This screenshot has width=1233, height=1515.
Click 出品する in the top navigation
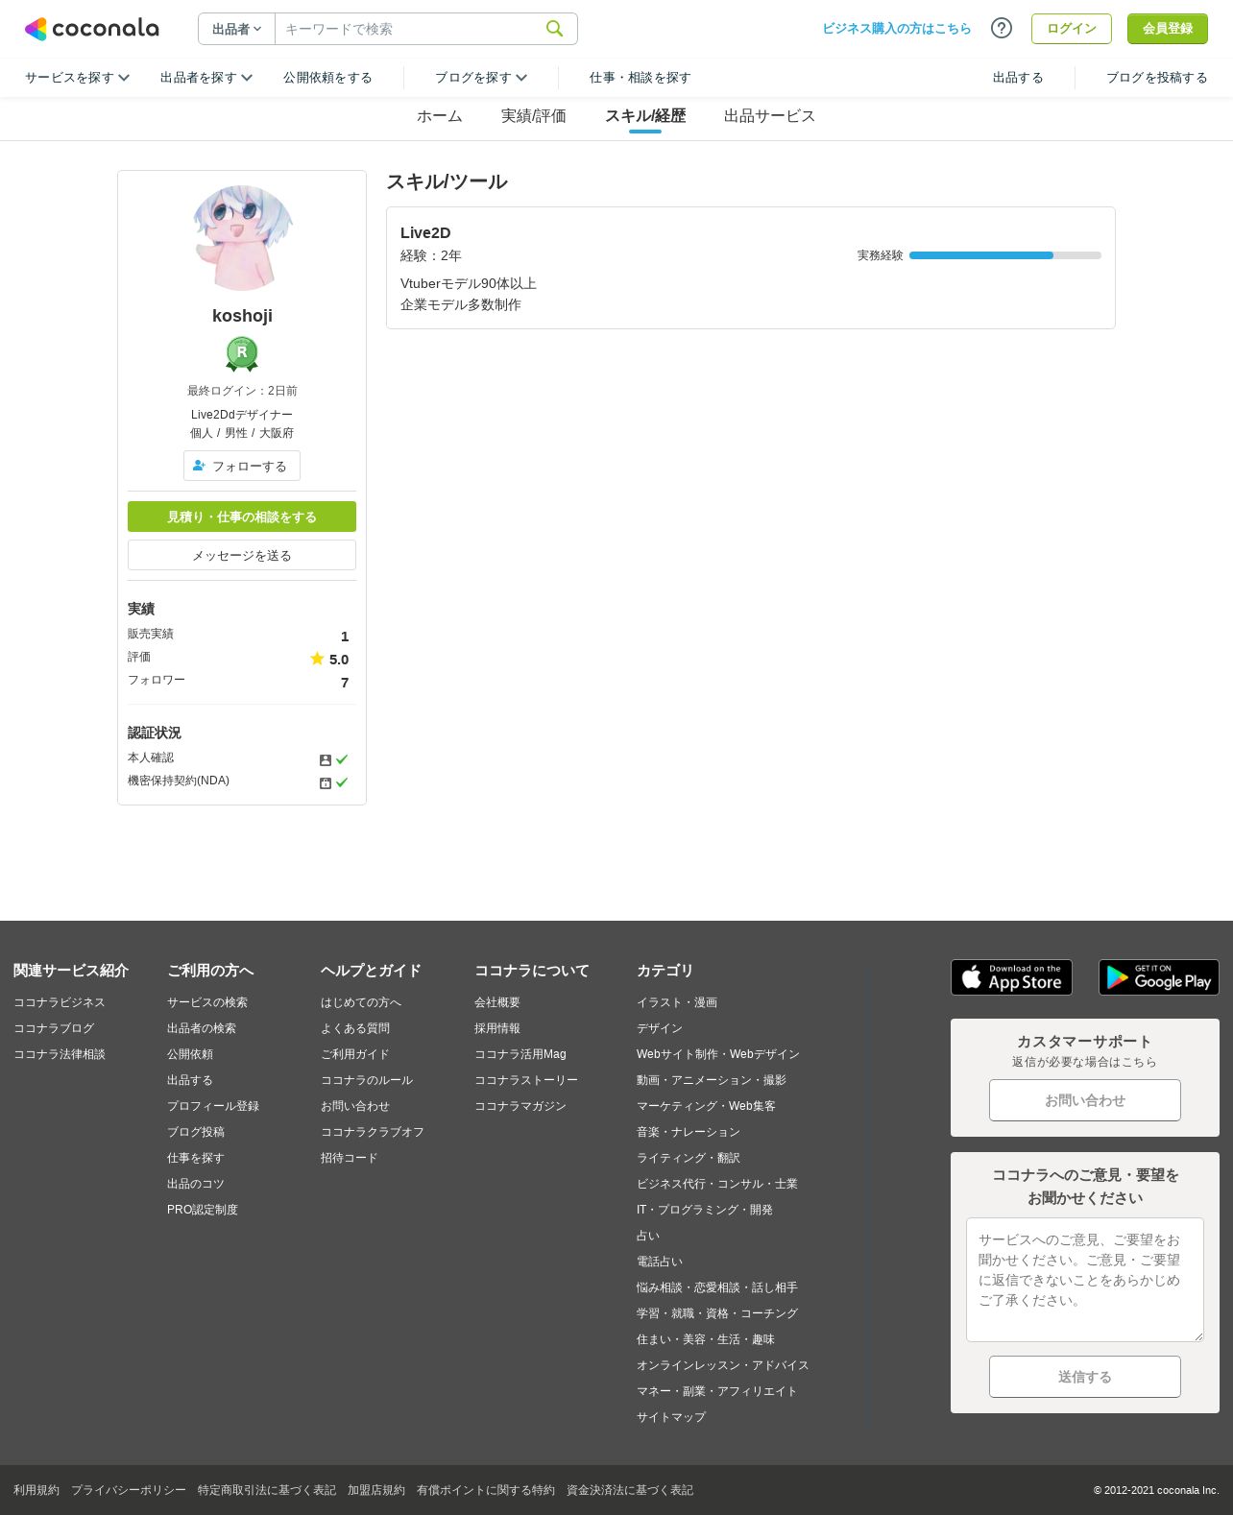click(1018, 78)
